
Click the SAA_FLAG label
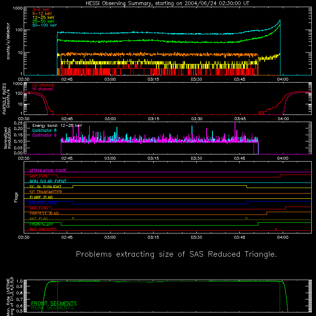pyautogui.click(x=39, y=208)
